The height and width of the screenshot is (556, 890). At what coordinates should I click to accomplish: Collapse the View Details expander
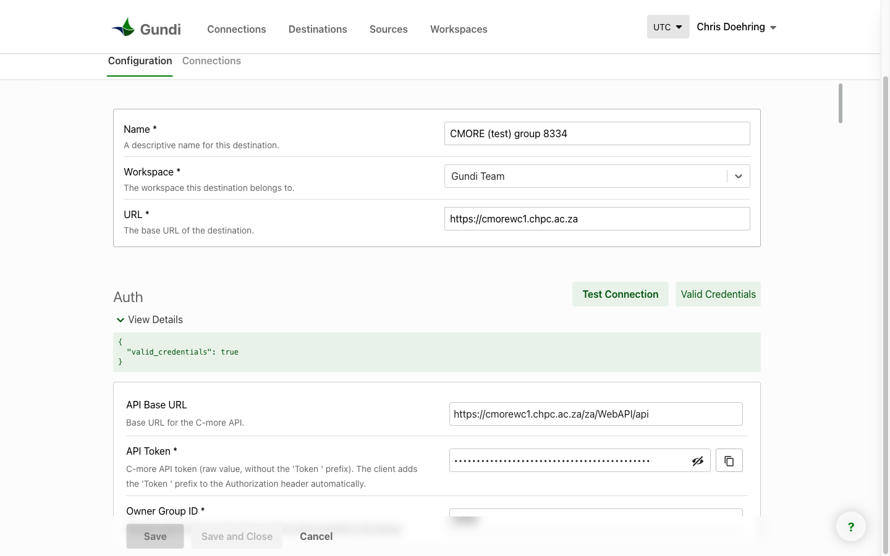coord(150,319)
